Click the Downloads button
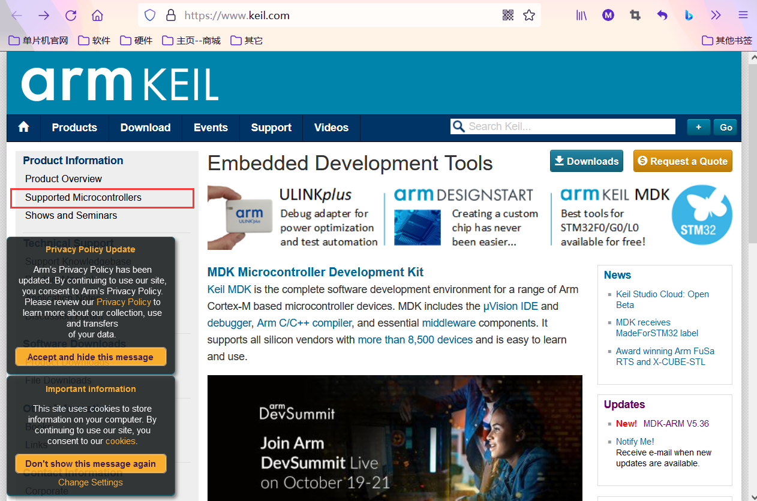The image size is (757, 501). click(586, 161)
